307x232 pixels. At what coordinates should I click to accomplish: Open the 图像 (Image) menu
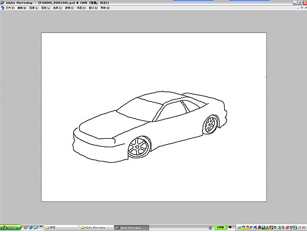pyautogui.click(x=34, y=8)
